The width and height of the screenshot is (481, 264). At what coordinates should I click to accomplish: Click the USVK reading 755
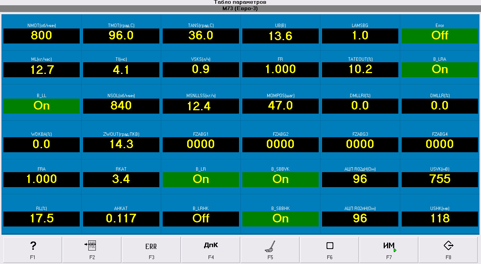[x=440, y=179]
